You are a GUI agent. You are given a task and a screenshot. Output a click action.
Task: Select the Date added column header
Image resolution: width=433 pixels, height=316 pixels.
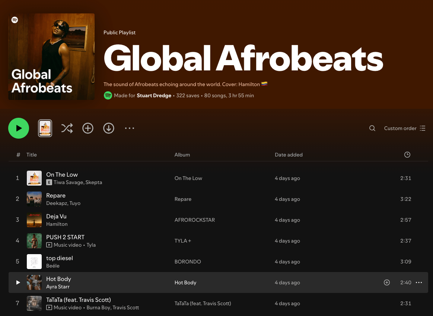click(289, 155)
